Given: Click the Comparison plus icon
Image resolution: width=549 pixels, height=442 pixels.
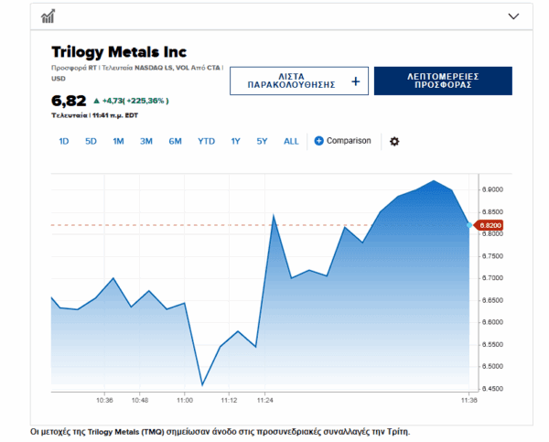Looking at the screenshot, I should [x=319, y=141].
